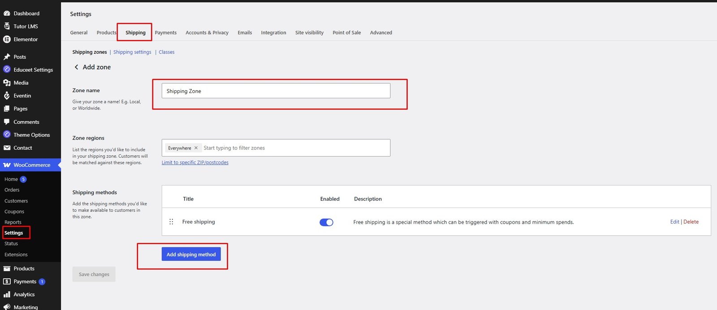717x310 pixels.
Task: Click the Save changes button
Action: tap(94, 274)
